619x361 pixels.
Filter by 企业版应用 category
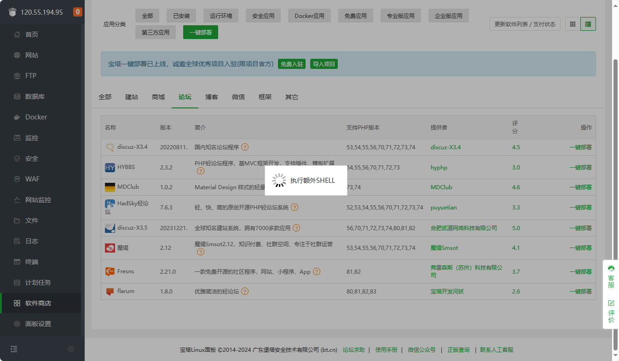tap(449, 16)
